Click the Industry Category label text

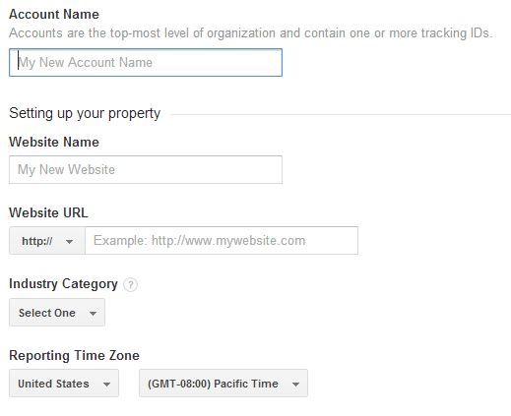click(63, 284)
